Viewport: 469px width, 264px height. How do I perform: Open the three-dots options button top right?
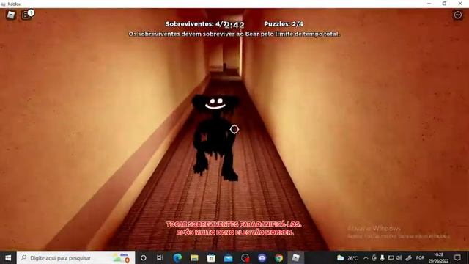click(x=457, y=15)
